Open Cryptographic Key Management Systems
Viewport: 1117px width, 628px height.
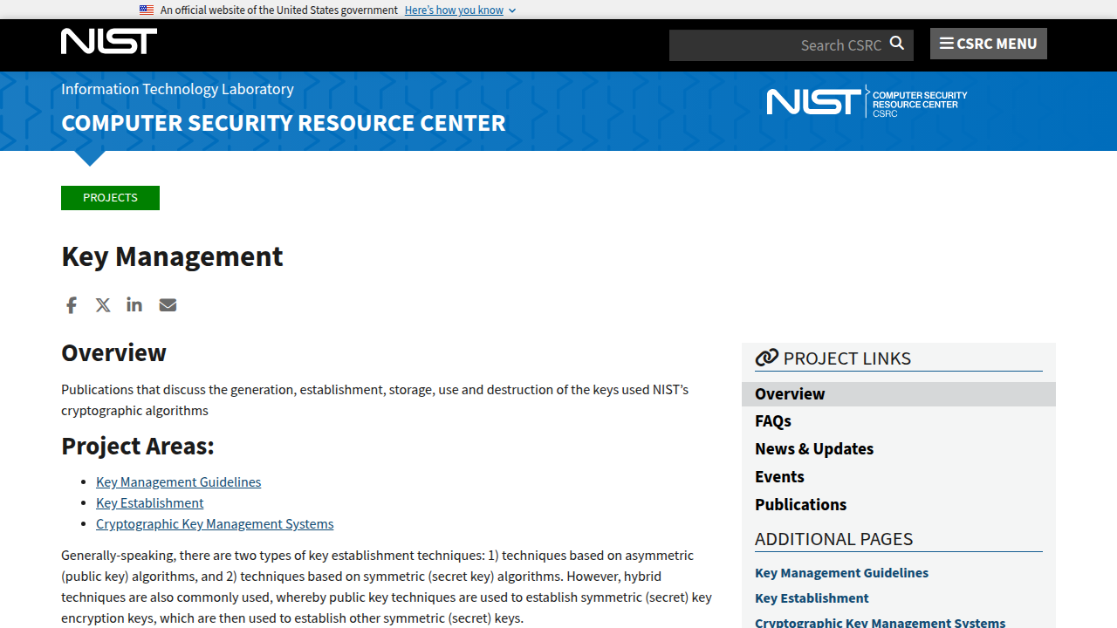(x=215, y=523)
